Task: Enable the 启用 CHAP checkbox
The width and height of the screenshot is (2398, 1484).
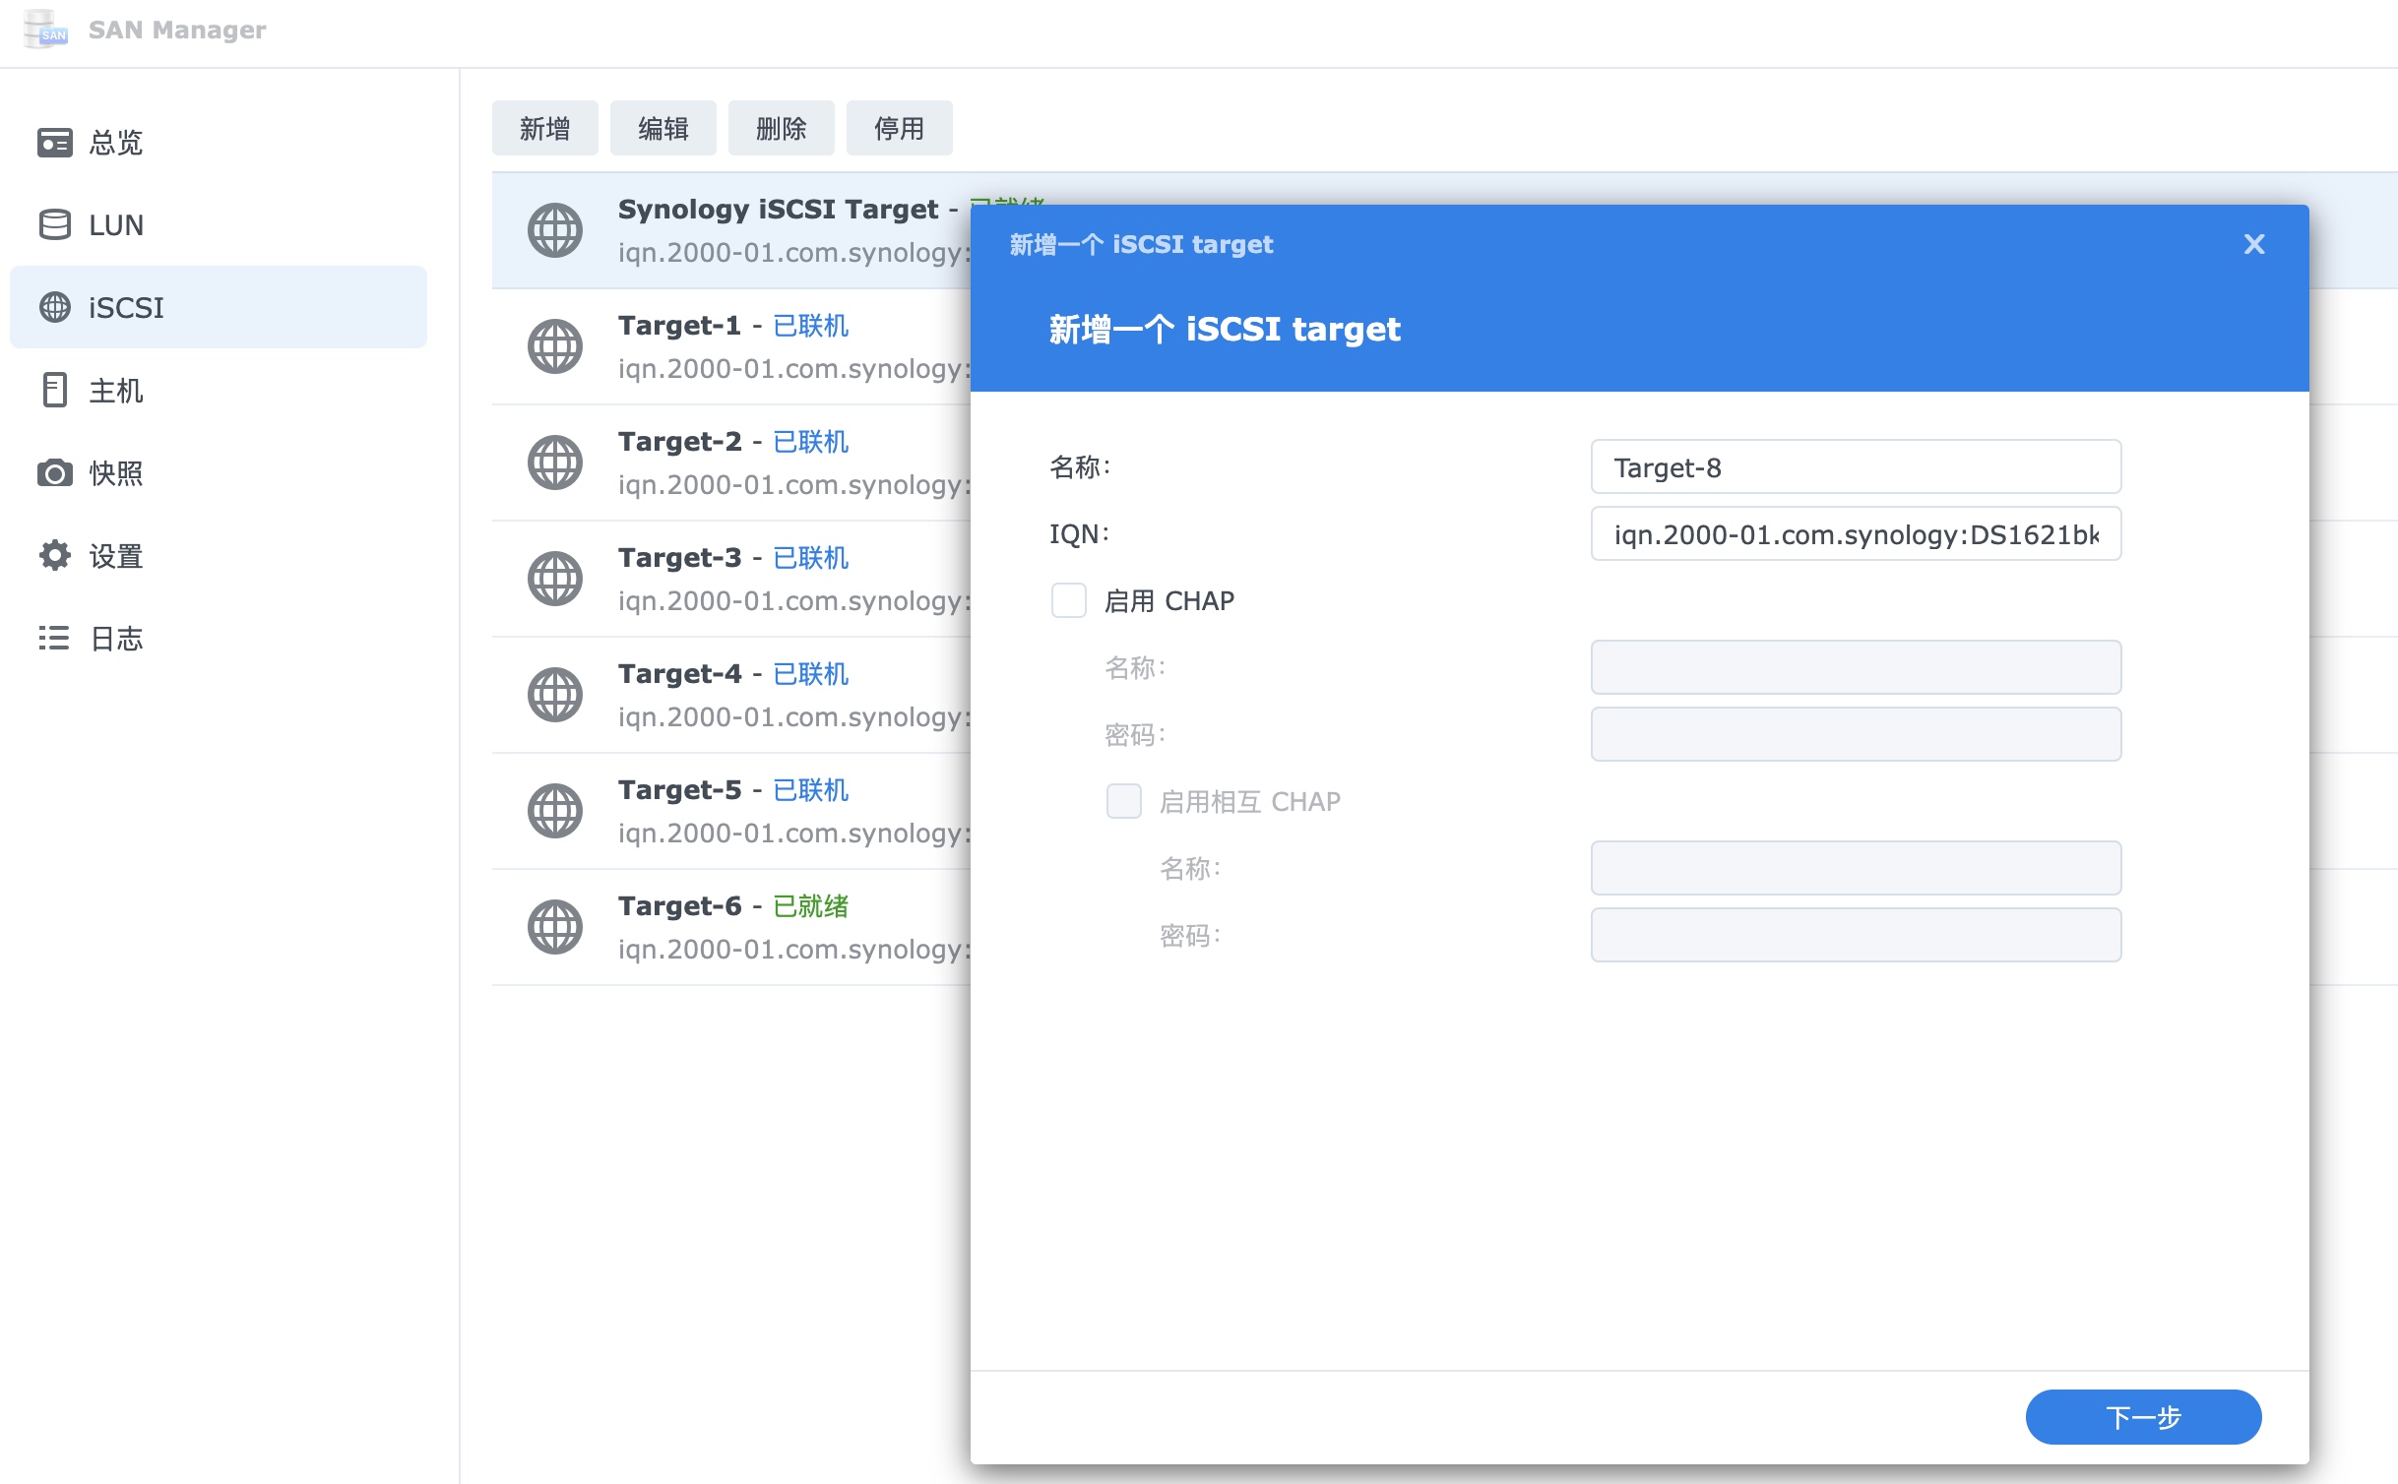Action: [x=1069, y=600]
